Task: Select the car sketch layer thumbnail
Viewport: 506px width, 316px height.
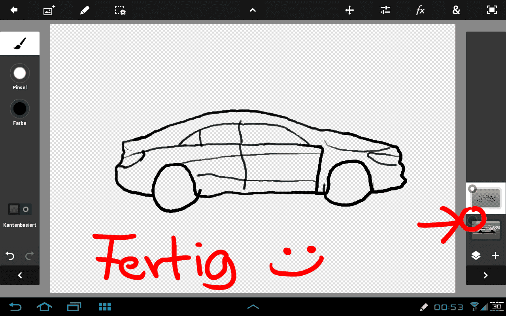Action: [x=486, y=198]
